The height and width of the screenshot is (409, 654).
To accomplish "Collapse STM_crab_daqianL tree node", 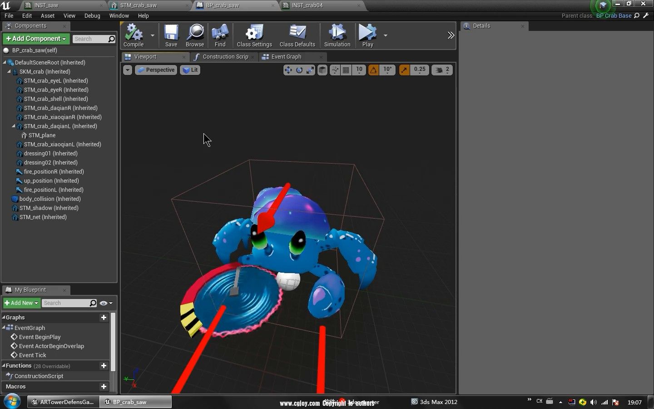I will tap(13, 126).
